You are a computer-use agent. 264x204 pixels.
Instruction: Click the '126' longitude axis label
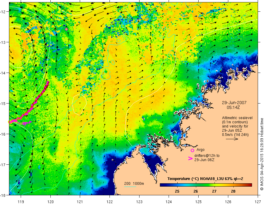228,202
